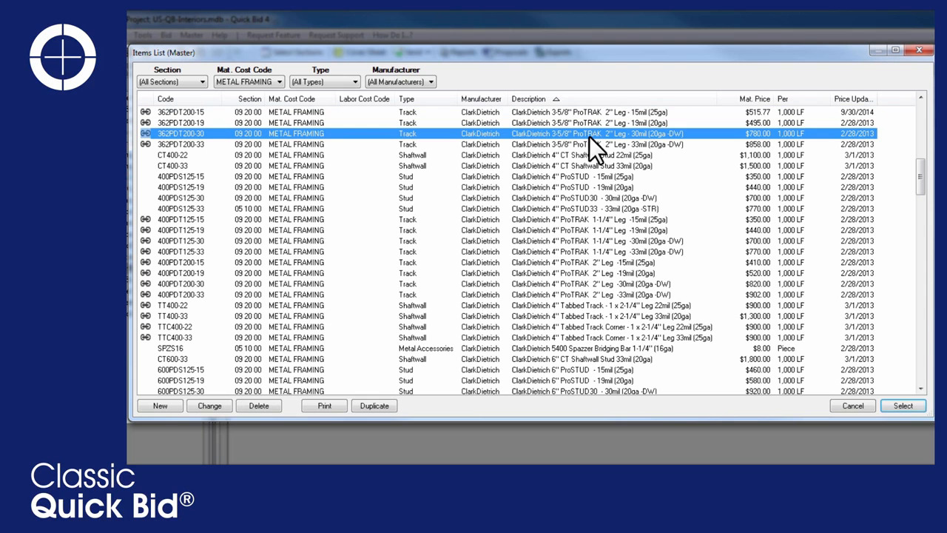Click the list scrollbar up arrow
947x533 pixels.
[920, 98]
